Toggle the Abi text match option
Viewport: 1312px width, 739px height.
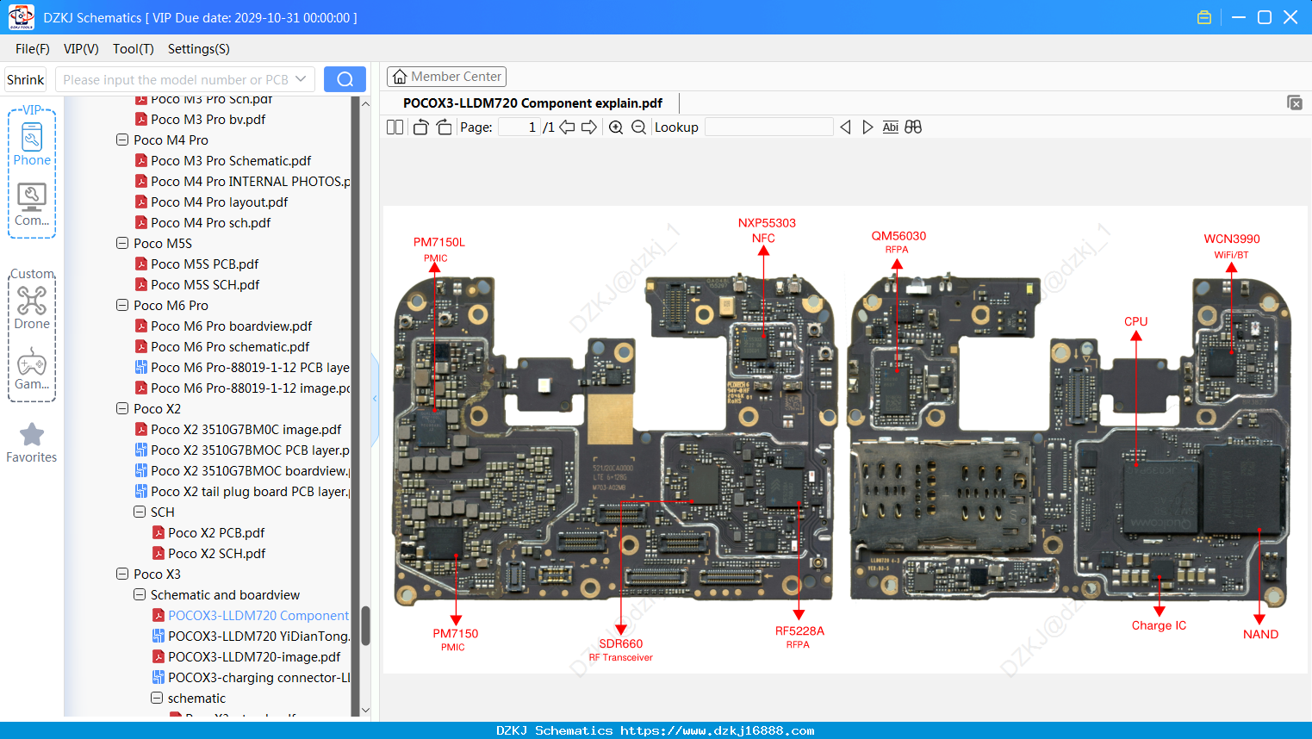tap(891, 127)
